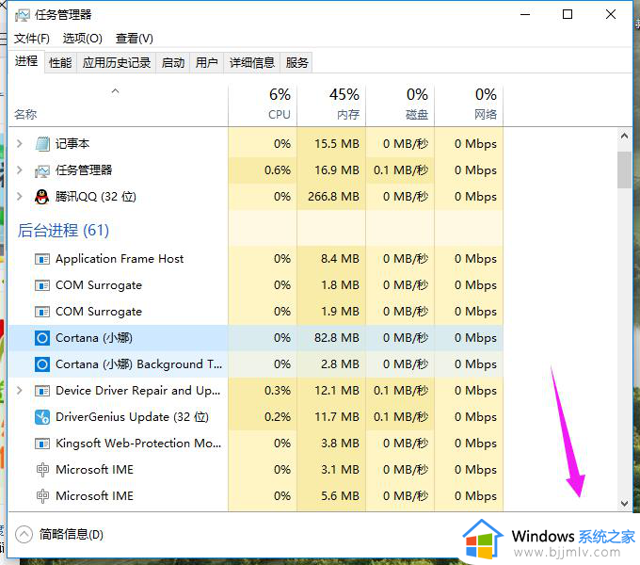
Task: Click the first COM Surrogate (1.8 MB) icon
Action: click(42, 285)
